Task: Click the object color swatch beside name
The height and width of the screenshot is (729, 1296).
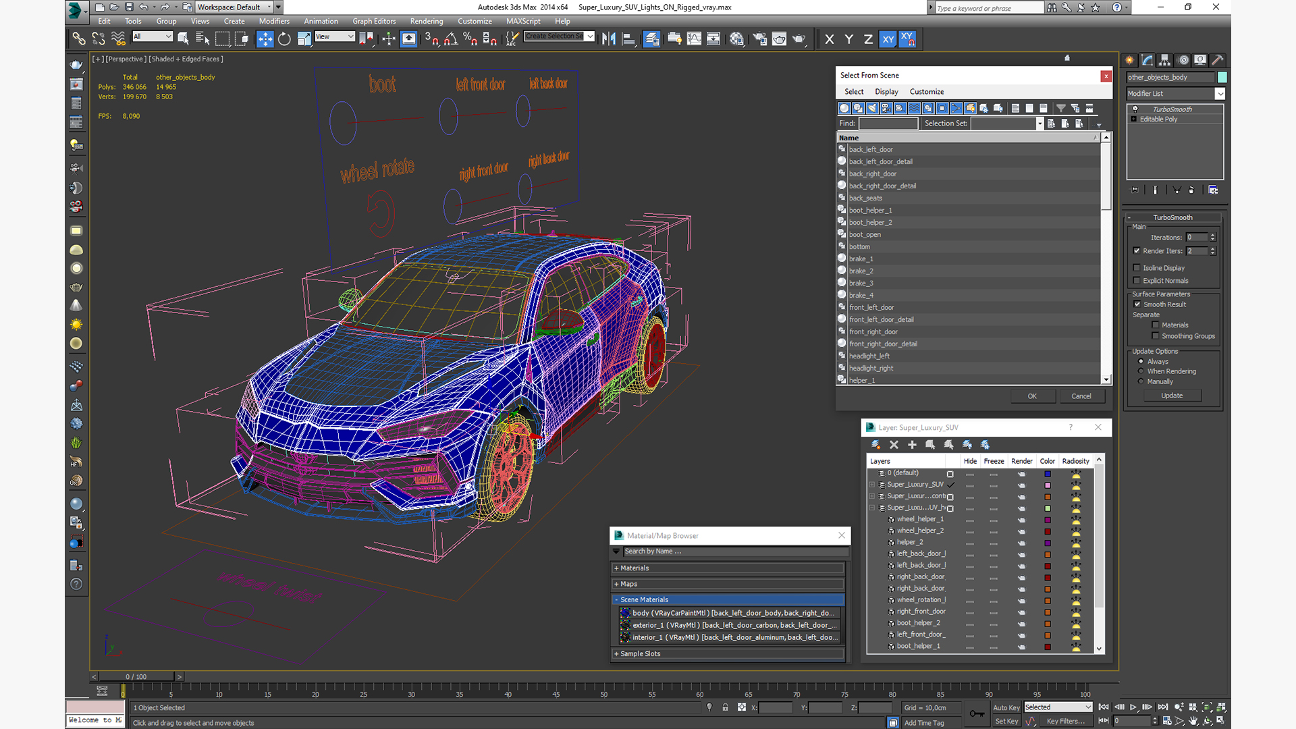Action: tap(1222, 78)
